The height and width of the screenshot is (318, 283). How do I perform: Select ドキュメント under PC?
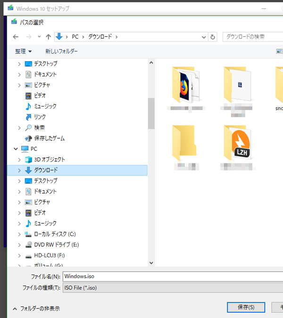tap(45, 191)
